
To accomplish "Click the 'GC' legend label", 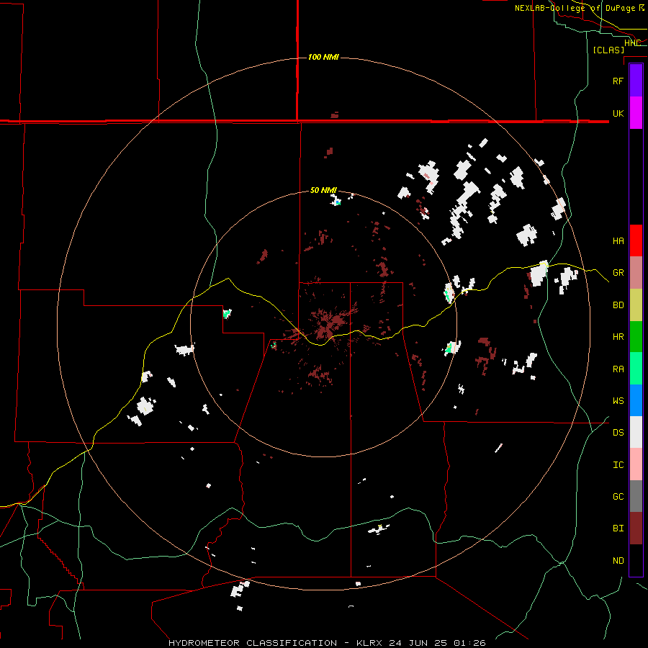I will pos(618,497).
